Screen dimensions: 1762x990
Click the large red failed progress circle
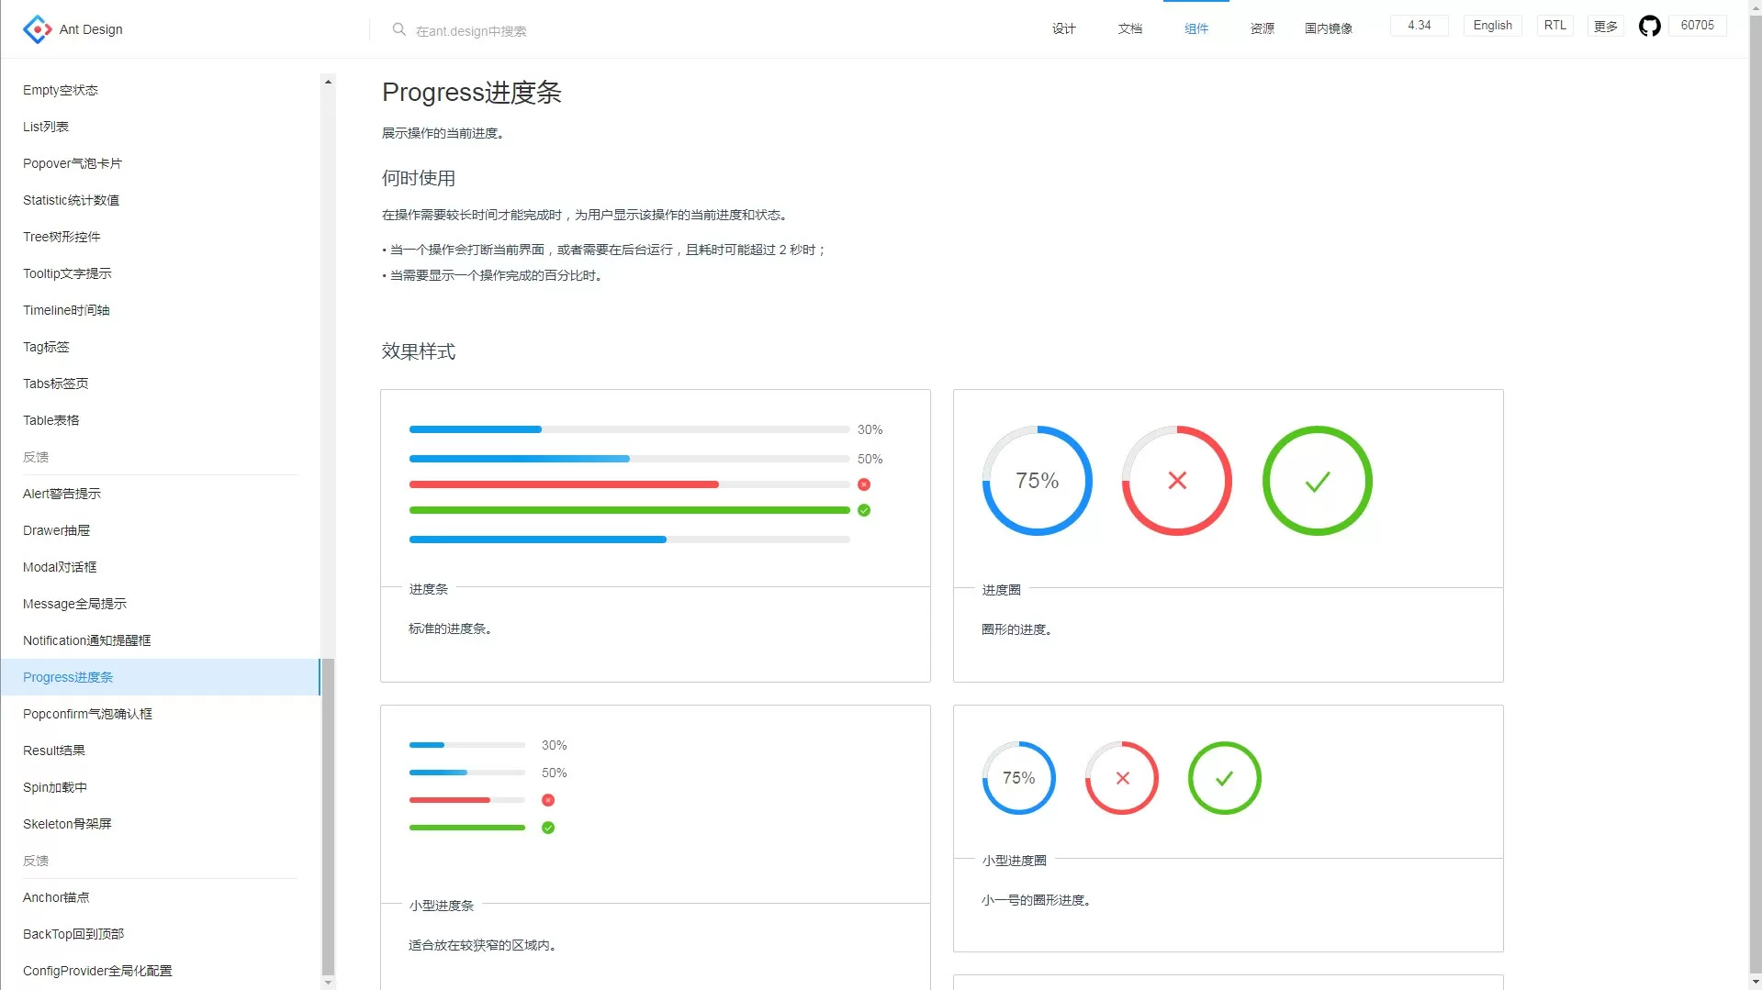[x=1177, y=481]
